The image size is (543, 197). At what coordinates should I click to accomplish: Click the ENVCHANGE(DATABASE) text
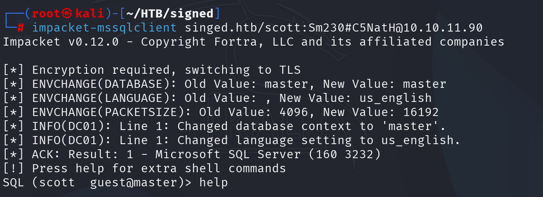(98, 84)
